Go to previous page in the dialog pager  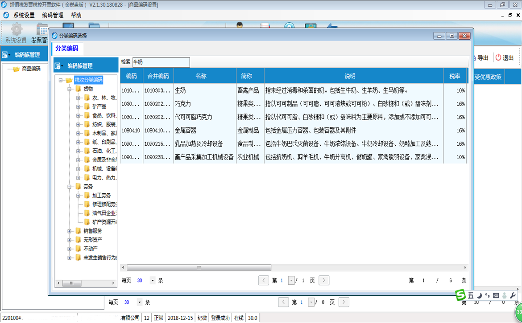[264, 280]
